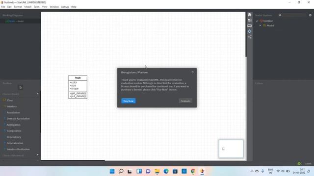314x176 pixels.
Task: Select the +put_details() operation
Action: [x=78, y=96]
